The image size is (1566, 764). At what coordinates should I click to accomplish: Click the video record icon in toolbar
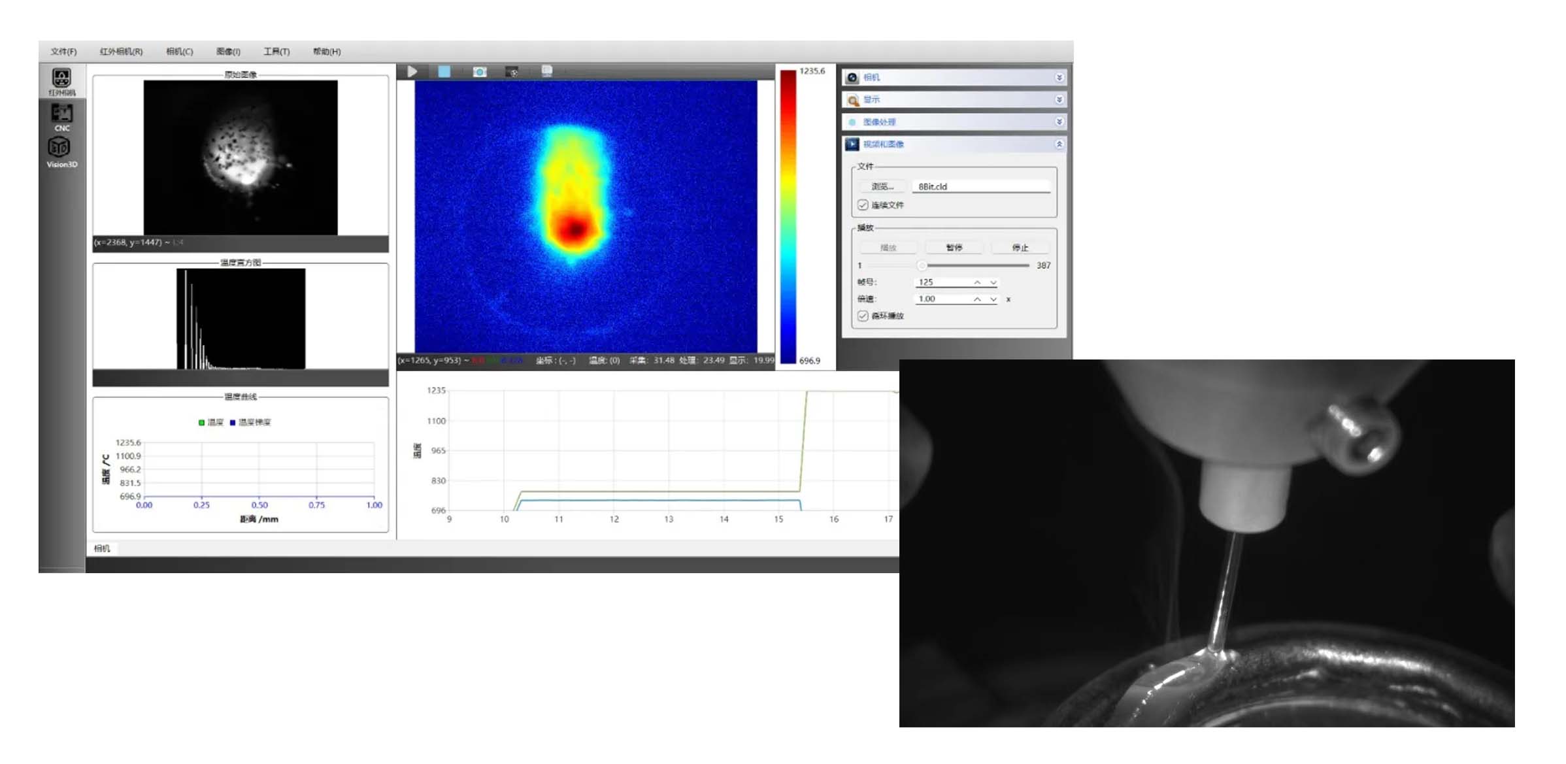[x=513, y=72]
